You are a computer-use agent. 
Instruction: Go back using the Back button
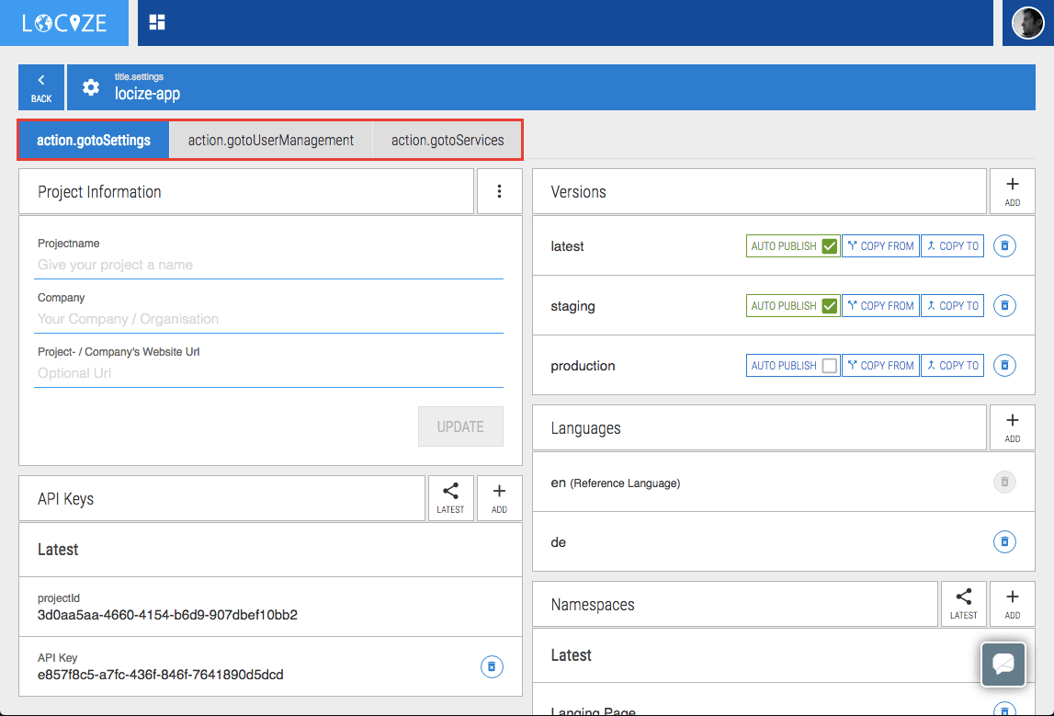point(41,87)
